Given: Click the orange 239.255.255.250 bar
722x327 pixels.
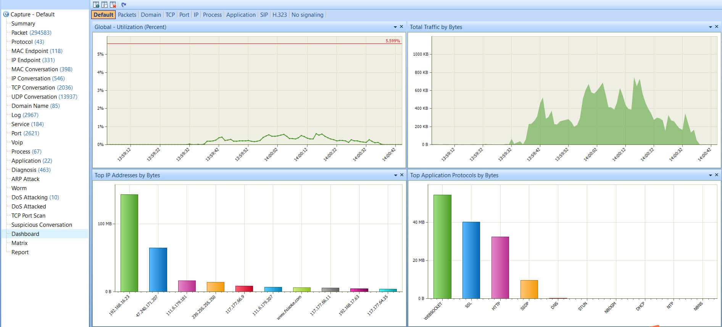Looking at the screenshot, I should [x=216, y=287].
